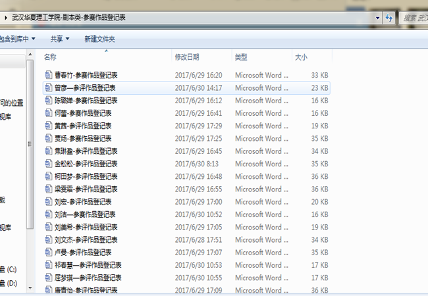Click the folder path text in address bar
This screenshot has height=296, width=428.
pyautogui.click(x=68, y=18)
